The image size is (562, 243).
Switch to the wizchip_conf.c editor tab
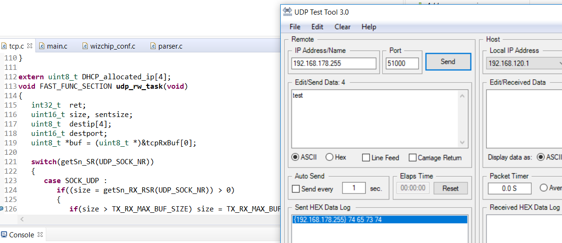click(109, 46)
